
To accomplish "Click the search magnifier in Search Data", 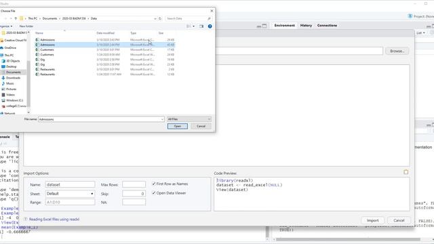I will point(209,18).
